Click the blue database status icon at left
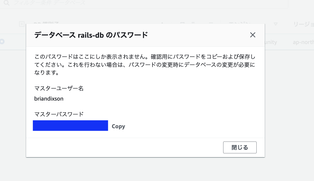 click(x=2, y=42)
